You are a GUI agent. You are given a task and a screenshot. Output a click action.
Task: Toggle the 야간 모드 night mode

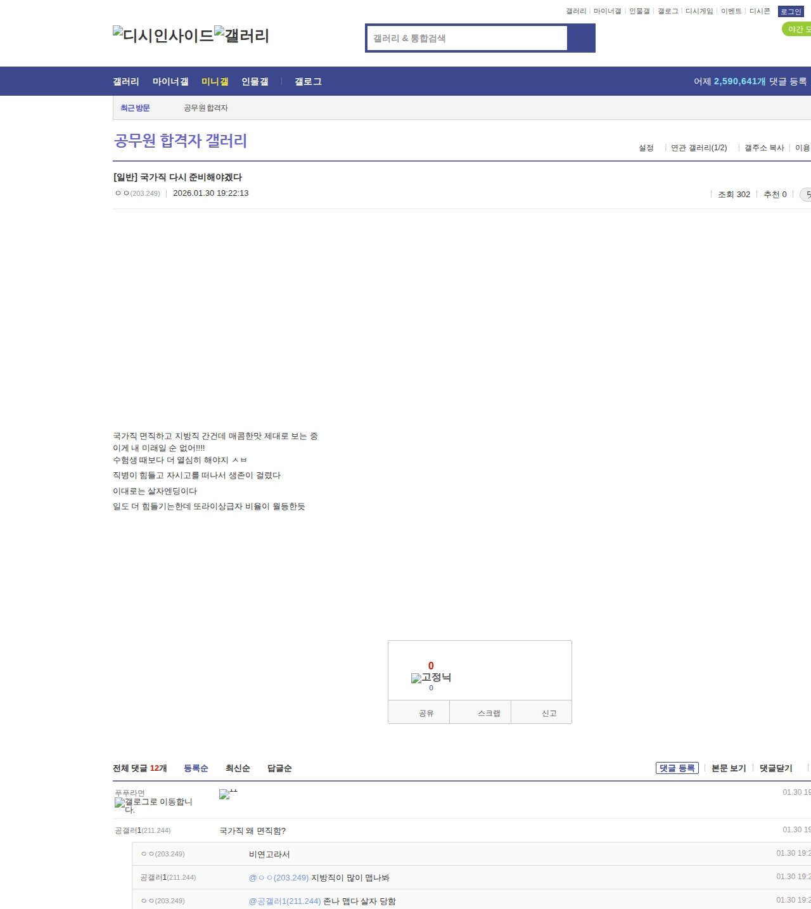[x=797, y=29]
